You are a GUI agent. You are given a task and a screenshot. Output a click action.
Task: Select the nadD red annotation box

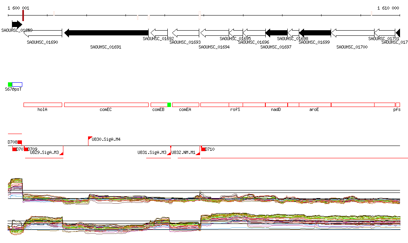click(277, 105)
